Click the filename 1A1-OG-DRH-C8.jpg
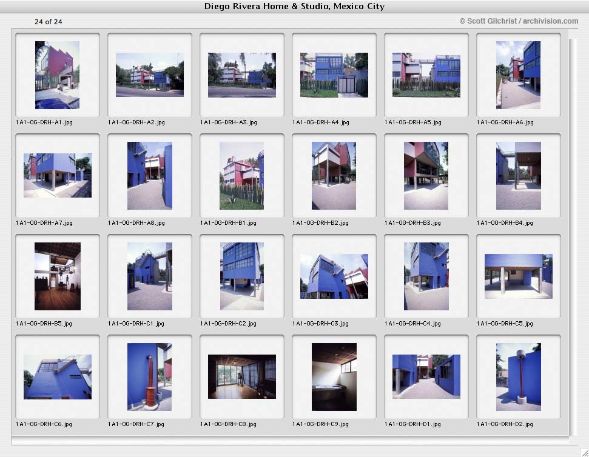Image resolution: width=589 pixels, height=457 pixels. 229,424
